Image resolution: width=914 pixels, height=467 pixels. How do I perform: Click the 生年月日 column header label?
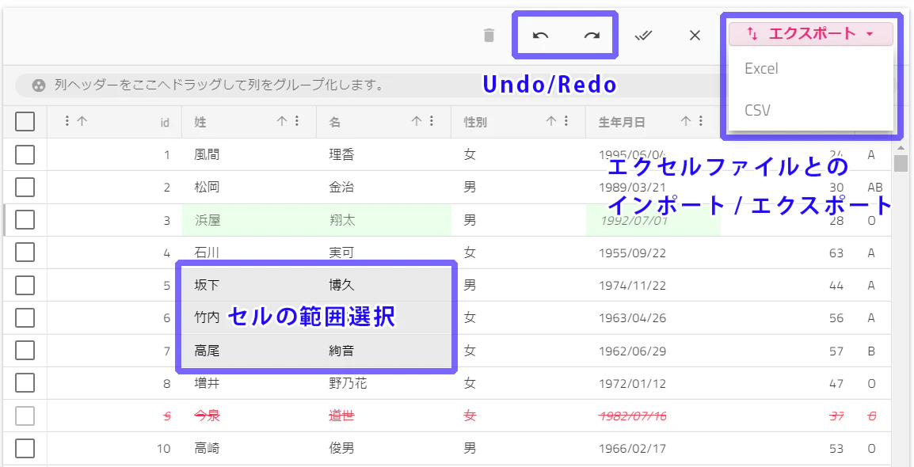(x=622, y=122)
